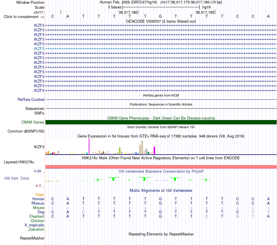Click 'Multiz Alignments of 100 Vertebrates' title
The image size is (277, 245).
point(161,190)
